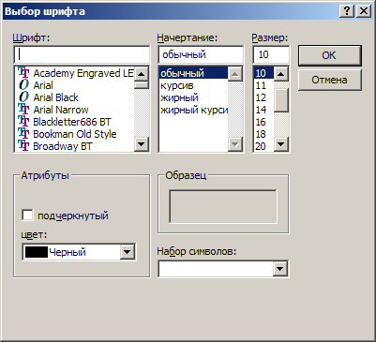Screen dimensions: 376x342
Task: Click the TrueType icon beside Broadway BT
Action: (23, 146)
